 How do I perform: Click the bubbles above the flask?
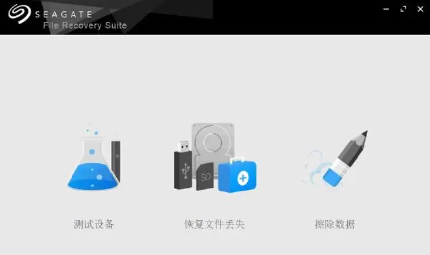pyautogui.click(x=92, y=130)
